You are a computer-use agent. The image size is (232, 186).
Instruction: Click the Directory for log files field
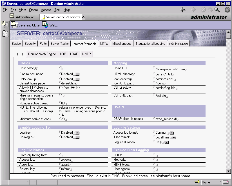pyautogui.click(x=61, y=155)
